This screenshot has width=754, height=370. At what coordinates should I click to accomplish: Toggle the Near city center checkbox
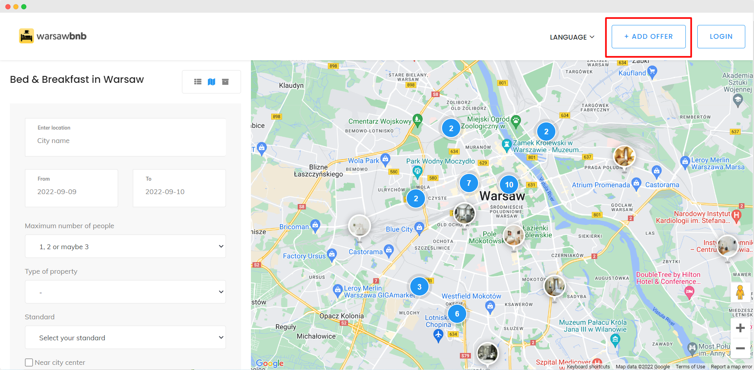[29, 362]
